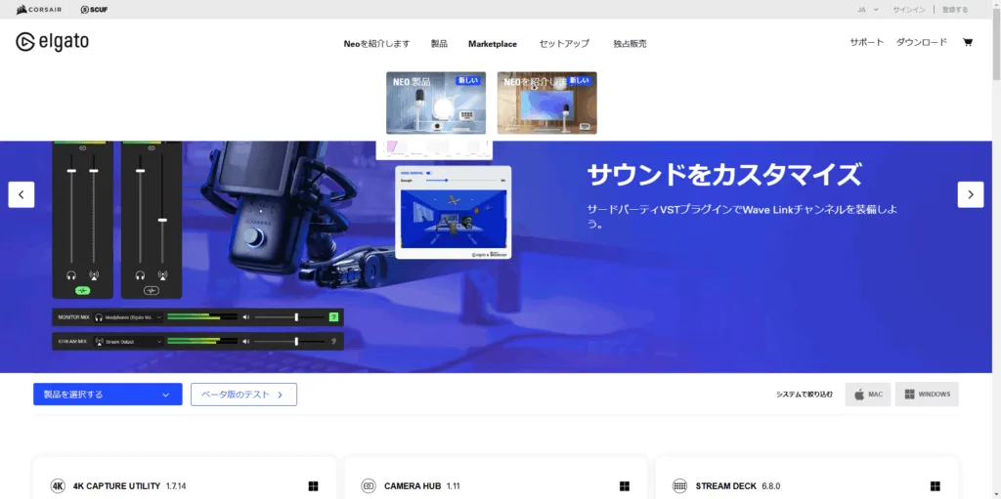The width and height of the screenshot is (1001, 499).
Task: Click the 4K CAPTURE UTILITY title
Action: coord(116,486)
